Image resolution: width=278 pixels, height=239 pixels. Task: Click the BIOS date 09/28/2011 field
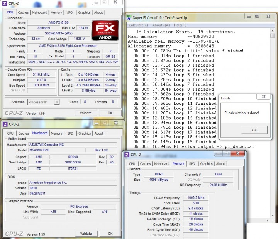(73, 194)
